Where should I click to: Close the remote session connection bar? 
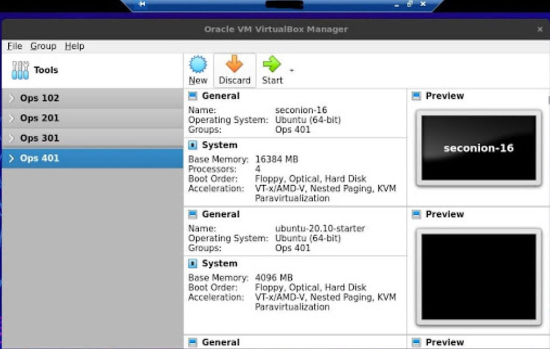(x=423, y=4)
